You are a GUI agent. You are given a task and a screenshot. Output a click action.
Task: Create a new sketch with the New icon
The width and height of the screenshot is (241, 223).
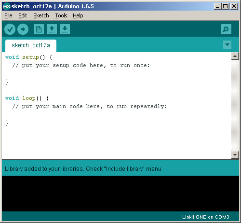click(x=39, y=29)
